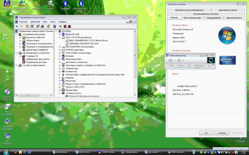This screenshot has height=155, width=249.
Task: Click the Мои документы desktop icon
Action: point(7,109)
